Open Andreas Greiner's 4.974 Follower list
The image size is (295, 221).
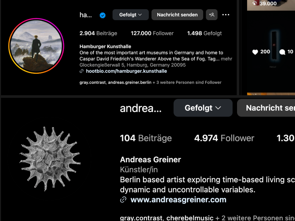tap(224, 138)
